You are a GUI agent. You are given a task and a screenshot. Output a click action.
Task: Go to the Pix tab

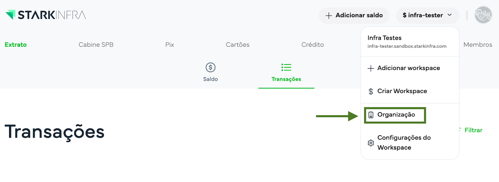coord(170,45)
